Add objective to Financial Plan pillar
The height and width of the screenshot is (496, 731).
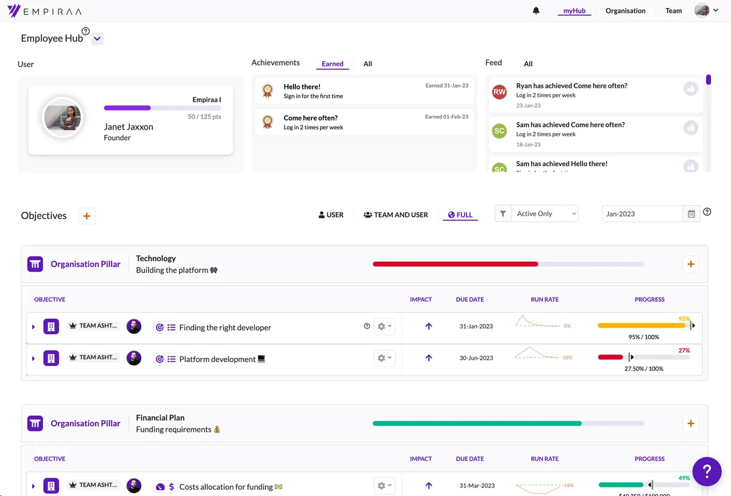pos(691,424)
